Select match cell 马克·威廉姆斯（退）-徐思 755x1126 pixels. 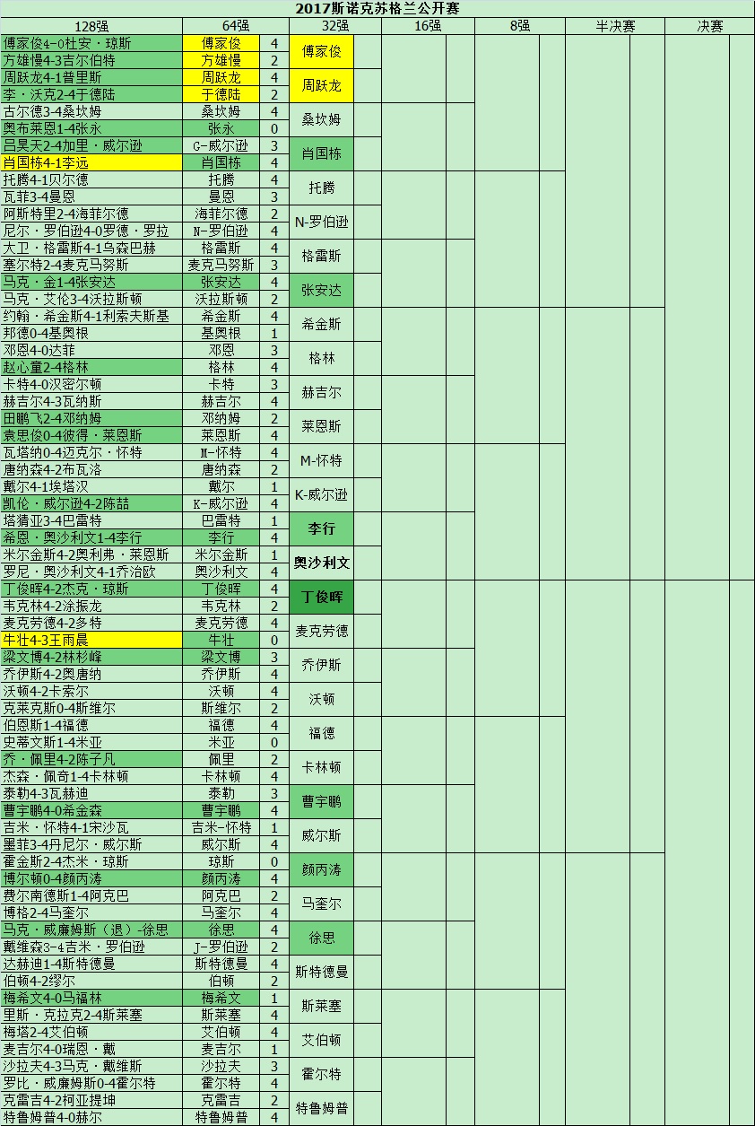pyautogui.click(x=91, y=930)
